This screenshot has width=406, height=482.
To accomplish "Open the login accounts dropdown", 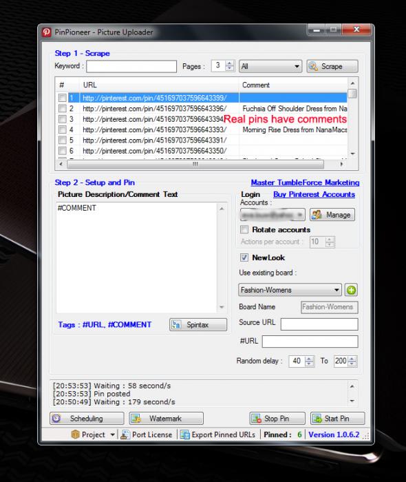I will (x=273, y=215).
